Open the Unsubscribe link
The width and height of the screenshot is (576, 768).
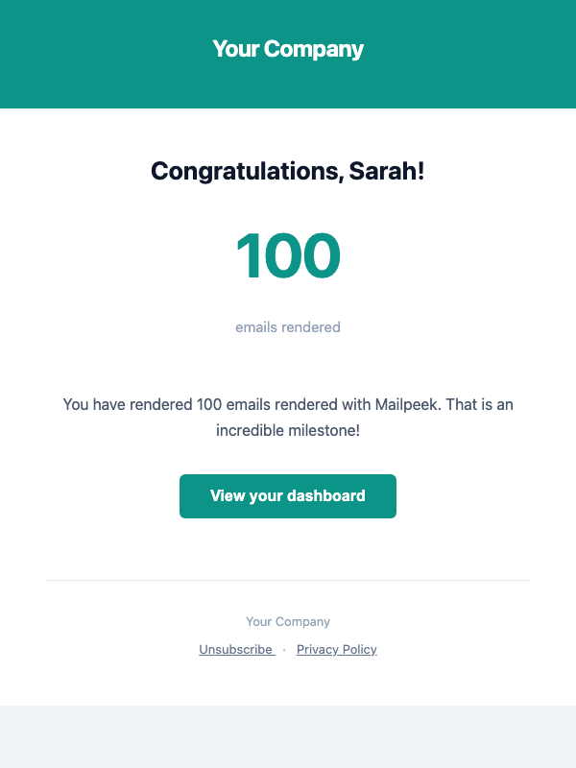[x=236, y=650]
